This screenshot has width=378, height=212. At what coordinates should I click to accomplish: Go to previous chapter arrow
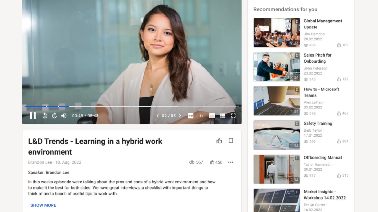click(158, 116)
